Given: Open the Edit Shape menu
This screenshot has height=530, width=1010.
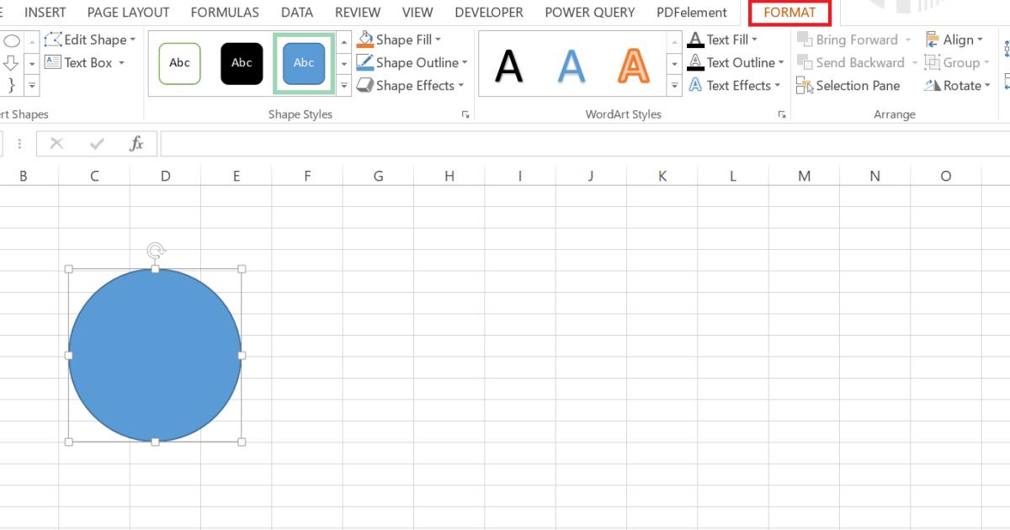Looking at the screenshot, I should coord(90,39).
